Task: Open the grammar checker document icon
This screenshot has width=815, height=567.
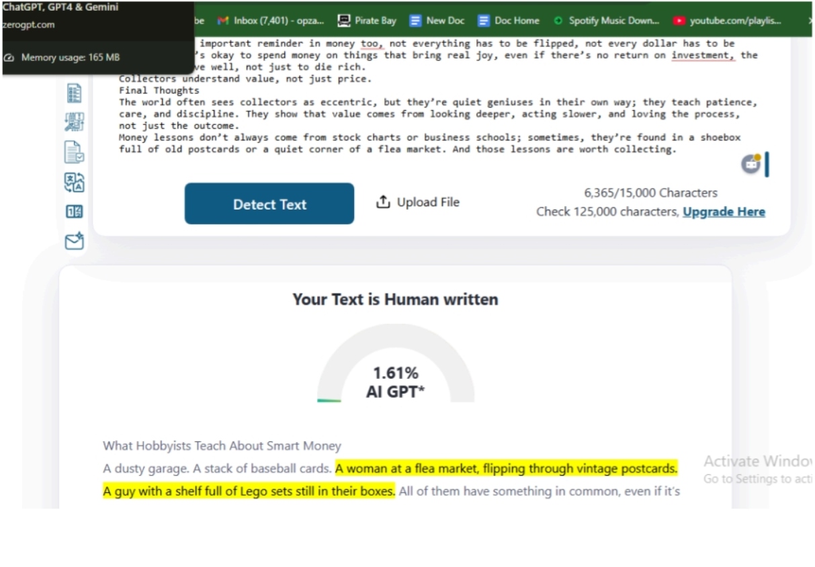Action: pyautogui.click(x=75, y=152)
